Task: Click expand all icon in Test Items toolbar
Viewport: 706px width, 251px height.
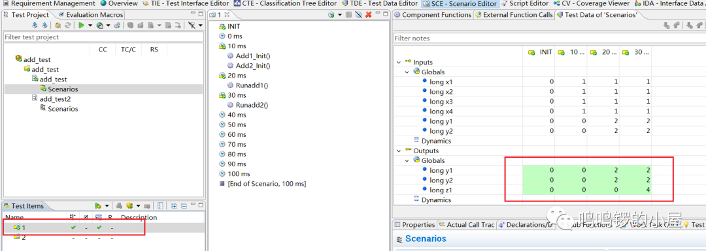Action: [174, 206]
